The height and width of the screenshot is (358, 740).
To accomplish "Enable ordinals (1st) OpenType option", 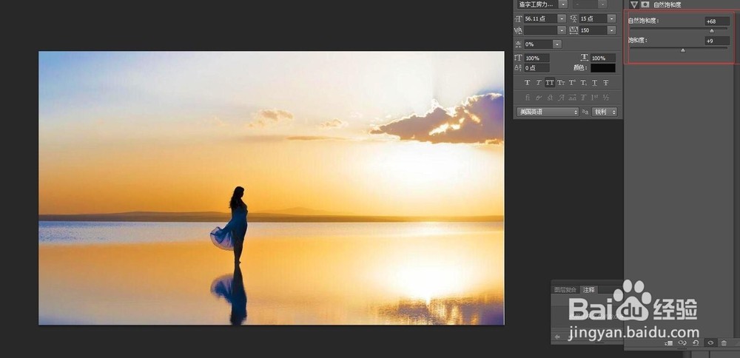I will (x=595, y=98).
